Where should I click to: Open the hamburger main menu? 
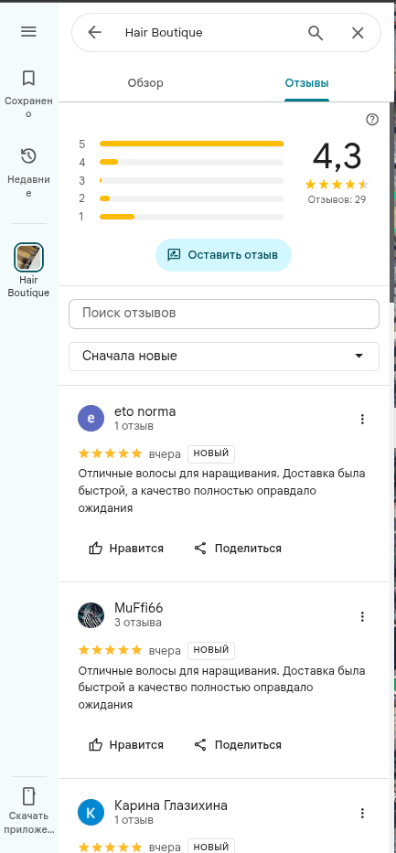pos(28,32)
